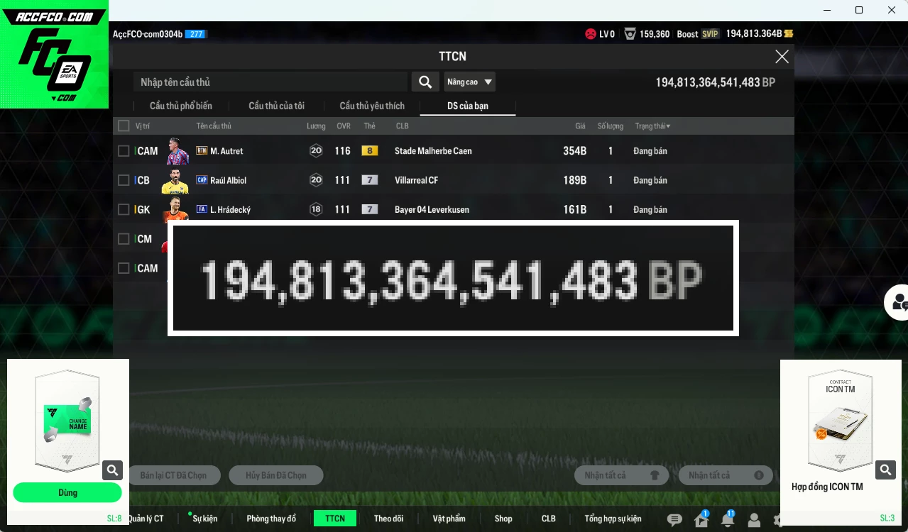This screenshot has width=908, height=532.
Task: Click Nhận tất cả button with shirt icon
Action: [x=621, y=475]
